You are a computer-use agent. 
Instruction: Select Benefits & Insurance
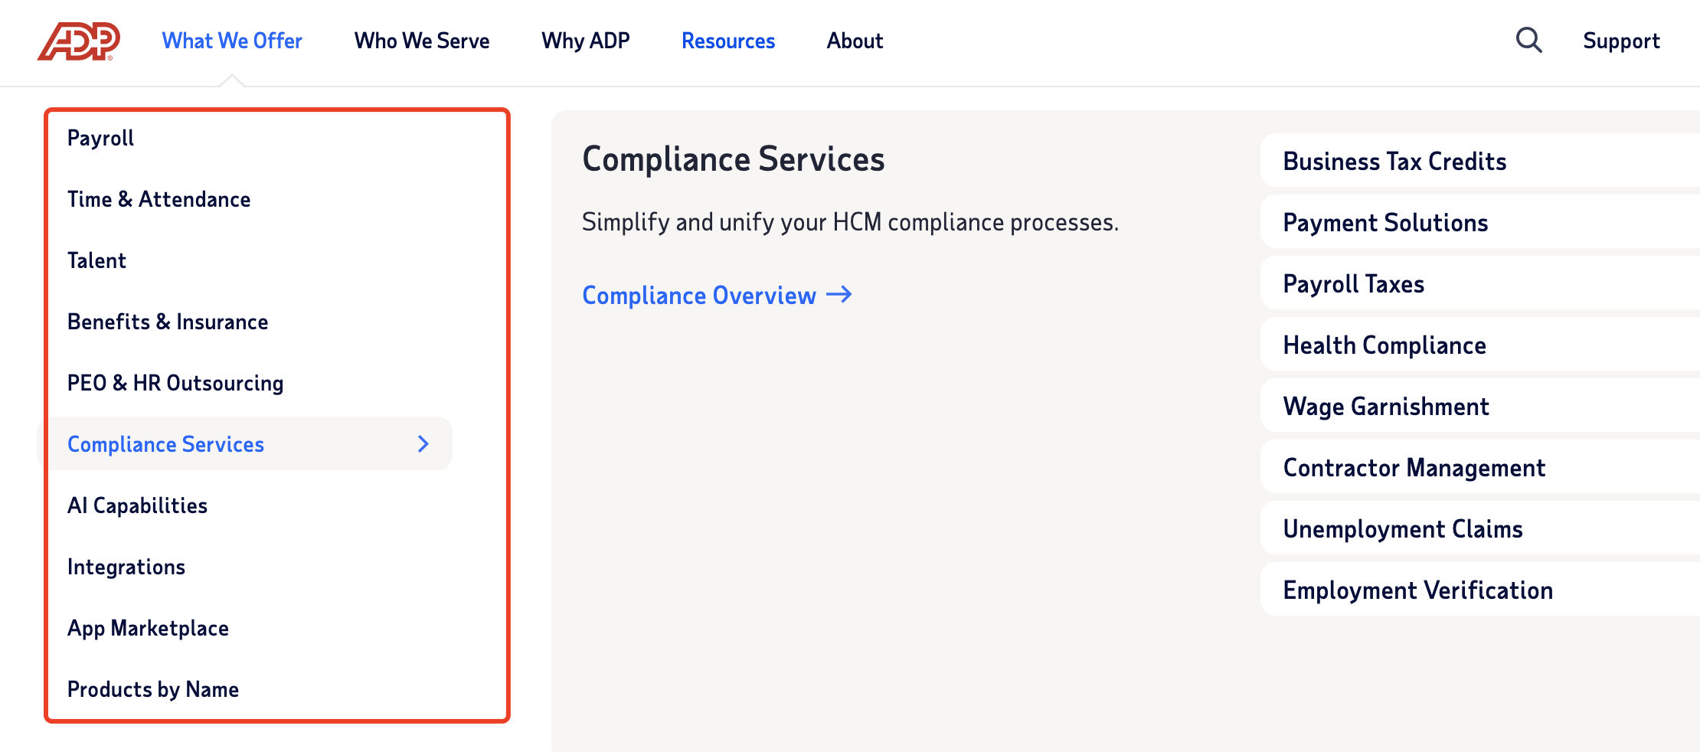coord(168,322)
